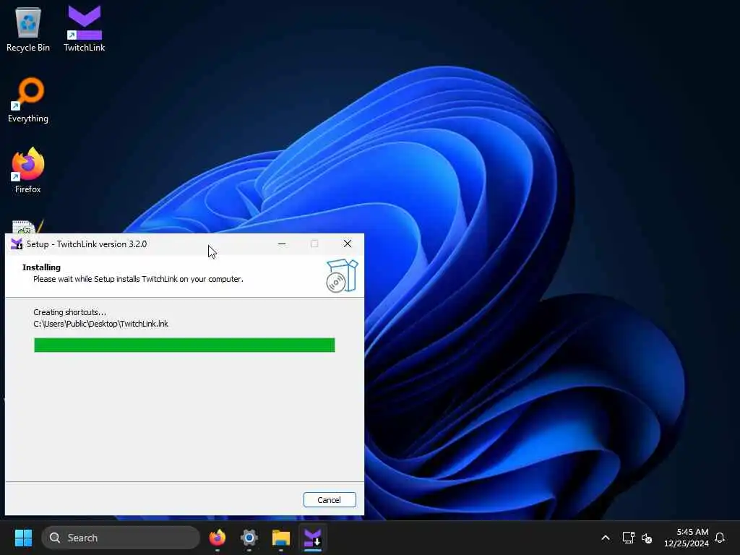The height and width of the screenshot is (555, 740).
Task: Open the Windows Start menu
Action: (x=23, y=538)
